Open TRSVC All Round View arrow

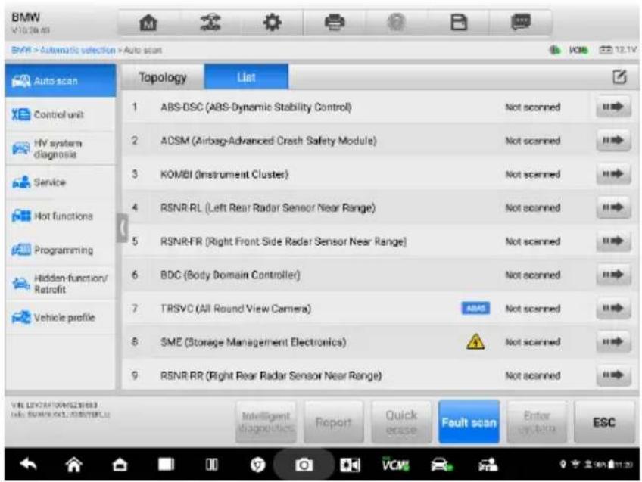coord(613,308)
